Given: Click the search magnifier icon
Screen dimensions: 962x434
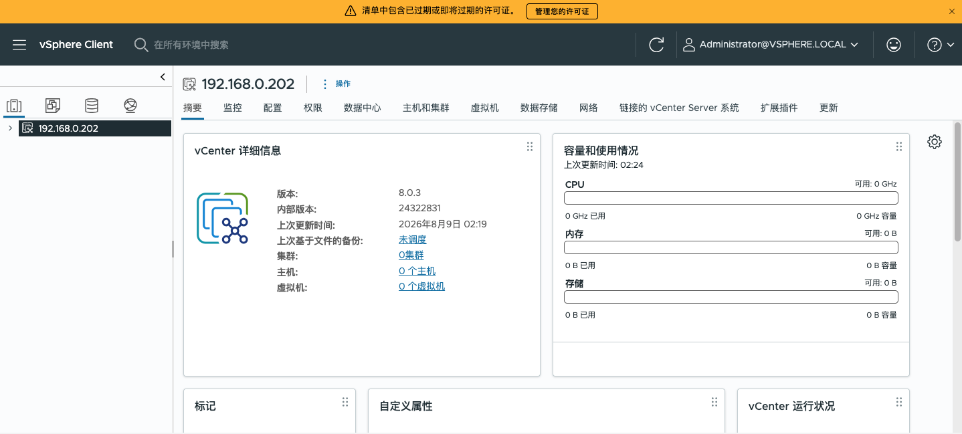Looking at the screenshot, I should [x=140, y=45].
